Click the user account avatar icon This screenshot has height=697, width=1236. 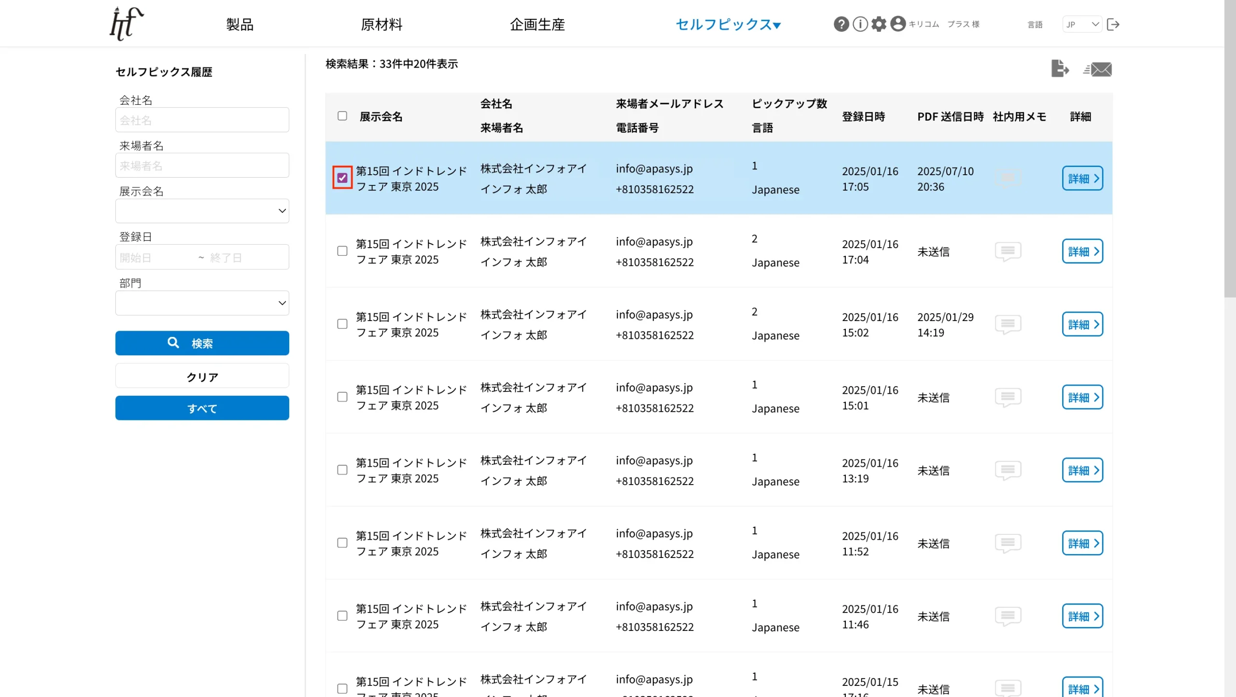[898, 24]
